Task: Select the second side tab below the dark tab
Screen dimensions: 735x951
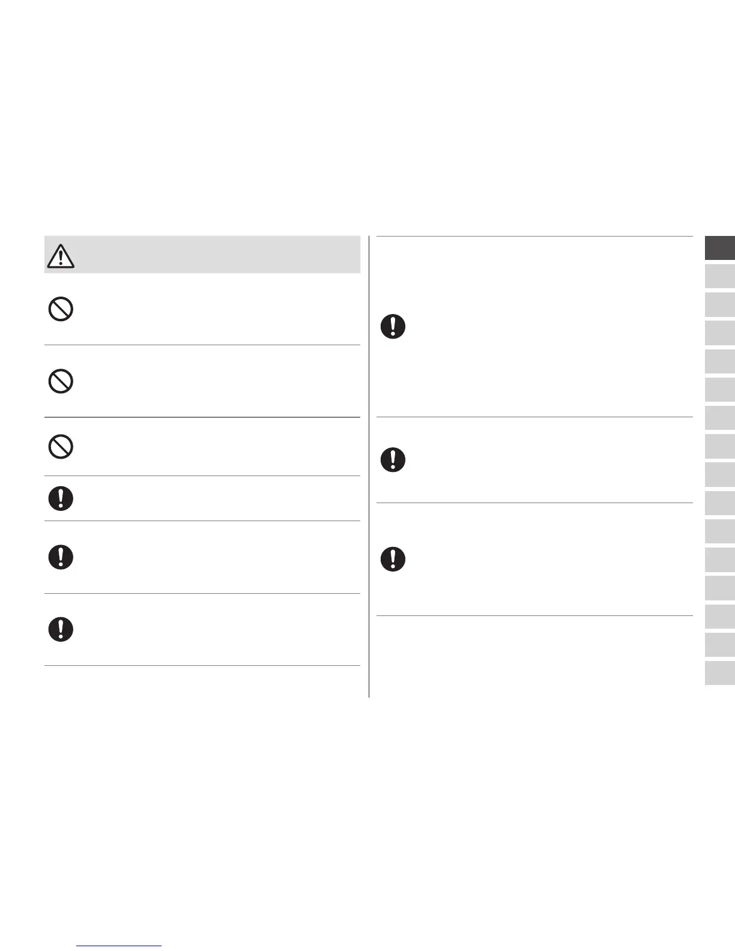Action: point(720,276)
